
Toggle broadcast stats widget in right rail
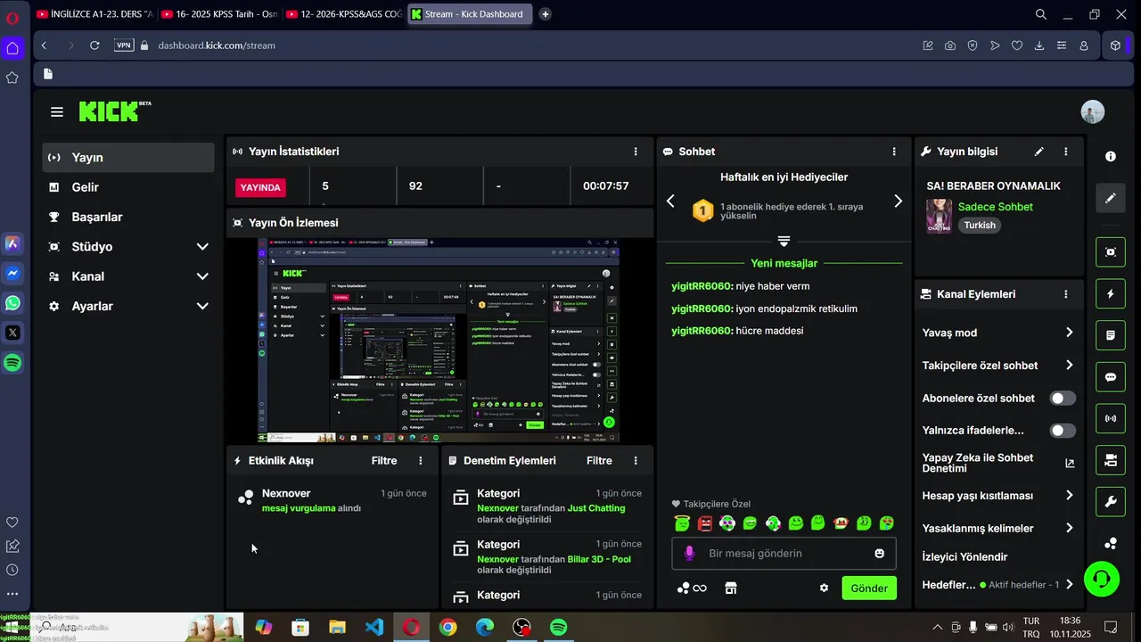(1111, 418)
